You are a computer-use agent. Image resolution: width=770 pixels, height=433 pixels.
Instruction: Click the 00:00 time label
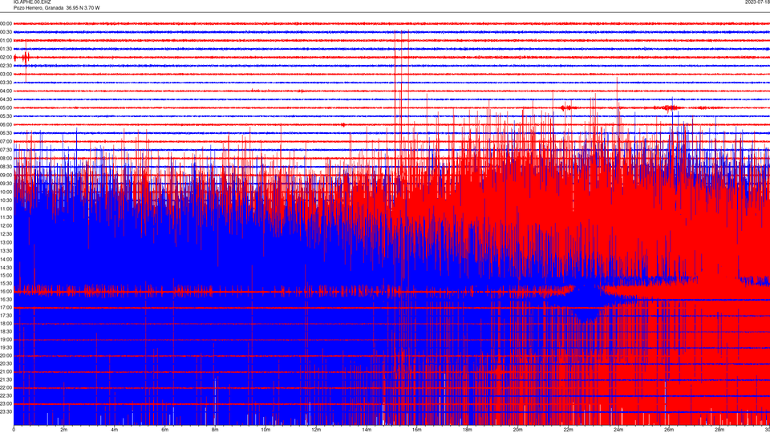[x=6, y=23]
